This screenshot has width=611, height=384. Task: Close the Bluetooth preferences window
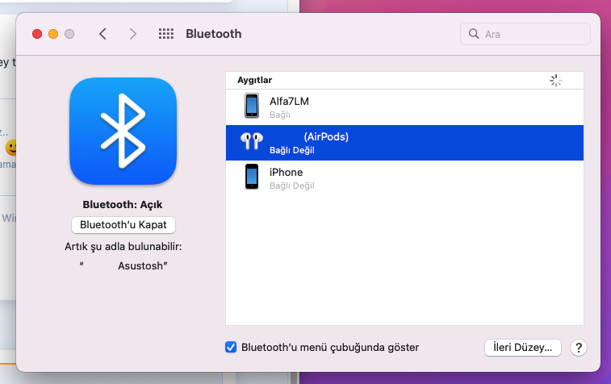[37, 34]
